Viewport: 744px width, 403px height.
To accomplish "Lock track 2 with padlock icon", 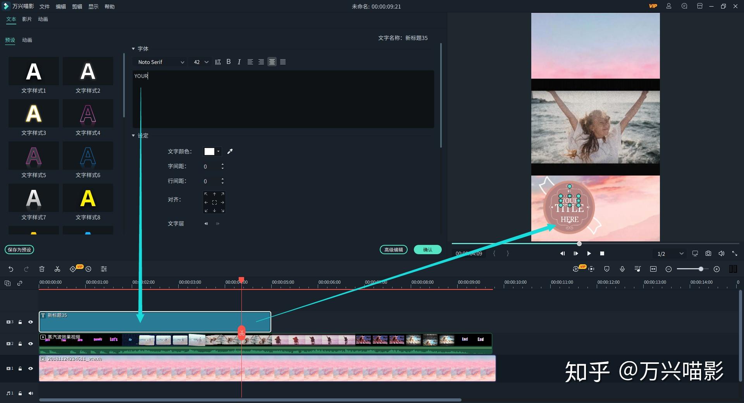I will pyautogui.click(x=20, y=344).
